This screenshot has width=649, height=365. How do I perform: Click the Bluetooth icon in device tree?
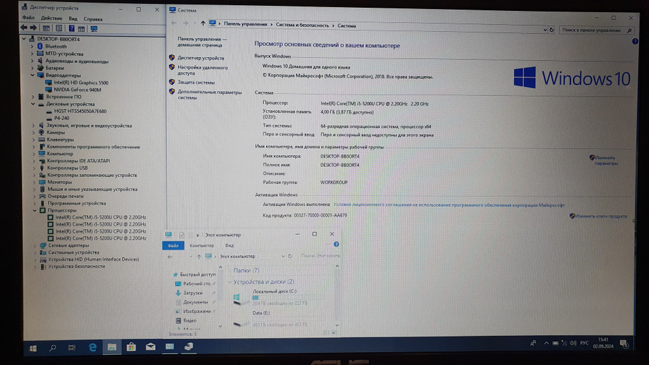click(40, 46)
